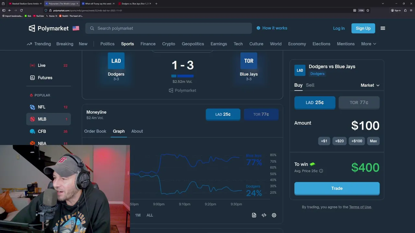Click the Polymarket logo
This screenshot has width=415, height=233.
point(49,28)
